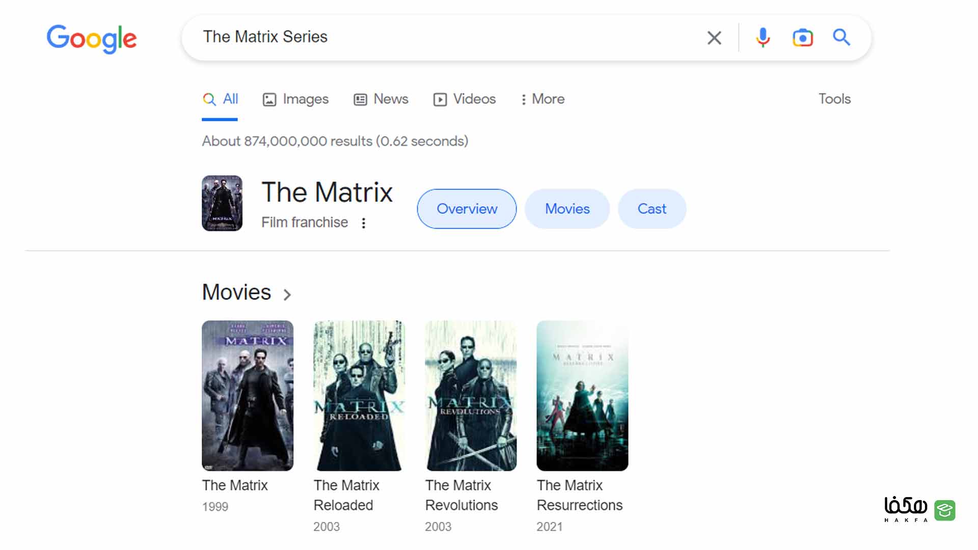
Task: Switch to the News tab
Action: (x=381, y=99)
